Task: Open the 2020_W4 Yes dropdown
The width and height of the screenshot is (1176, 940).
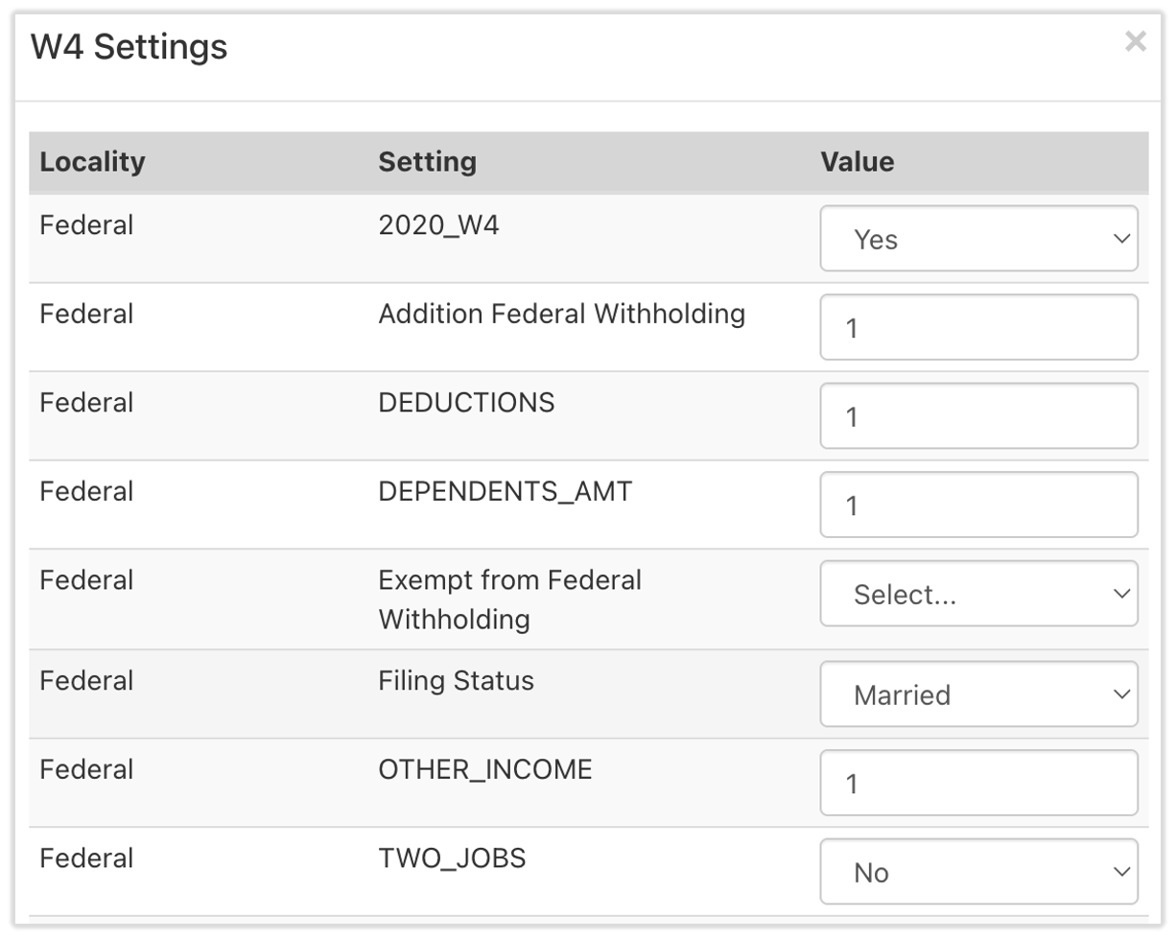Action: pyautogui.click(x=978, y=239)
